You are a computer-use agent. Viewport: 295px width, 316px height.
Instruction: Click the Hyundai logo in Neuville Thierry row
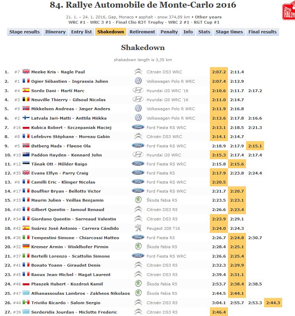tap(138, 99)
